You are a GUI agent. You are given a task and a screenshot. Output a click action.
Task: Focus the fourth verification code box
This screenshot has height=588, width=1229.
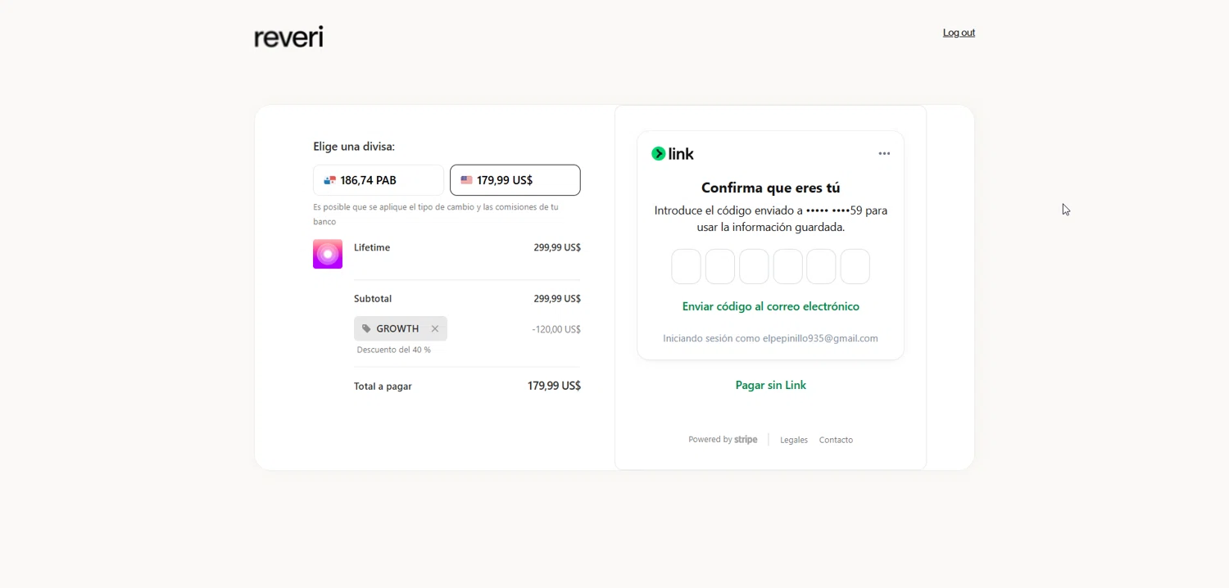(788, 267)
